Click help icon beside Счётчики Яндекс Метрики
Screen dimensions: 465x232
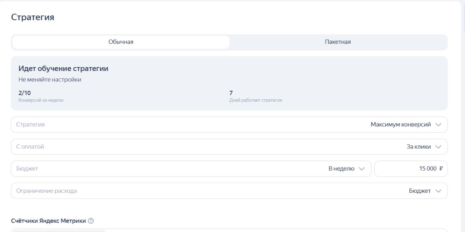click(91, 221)
